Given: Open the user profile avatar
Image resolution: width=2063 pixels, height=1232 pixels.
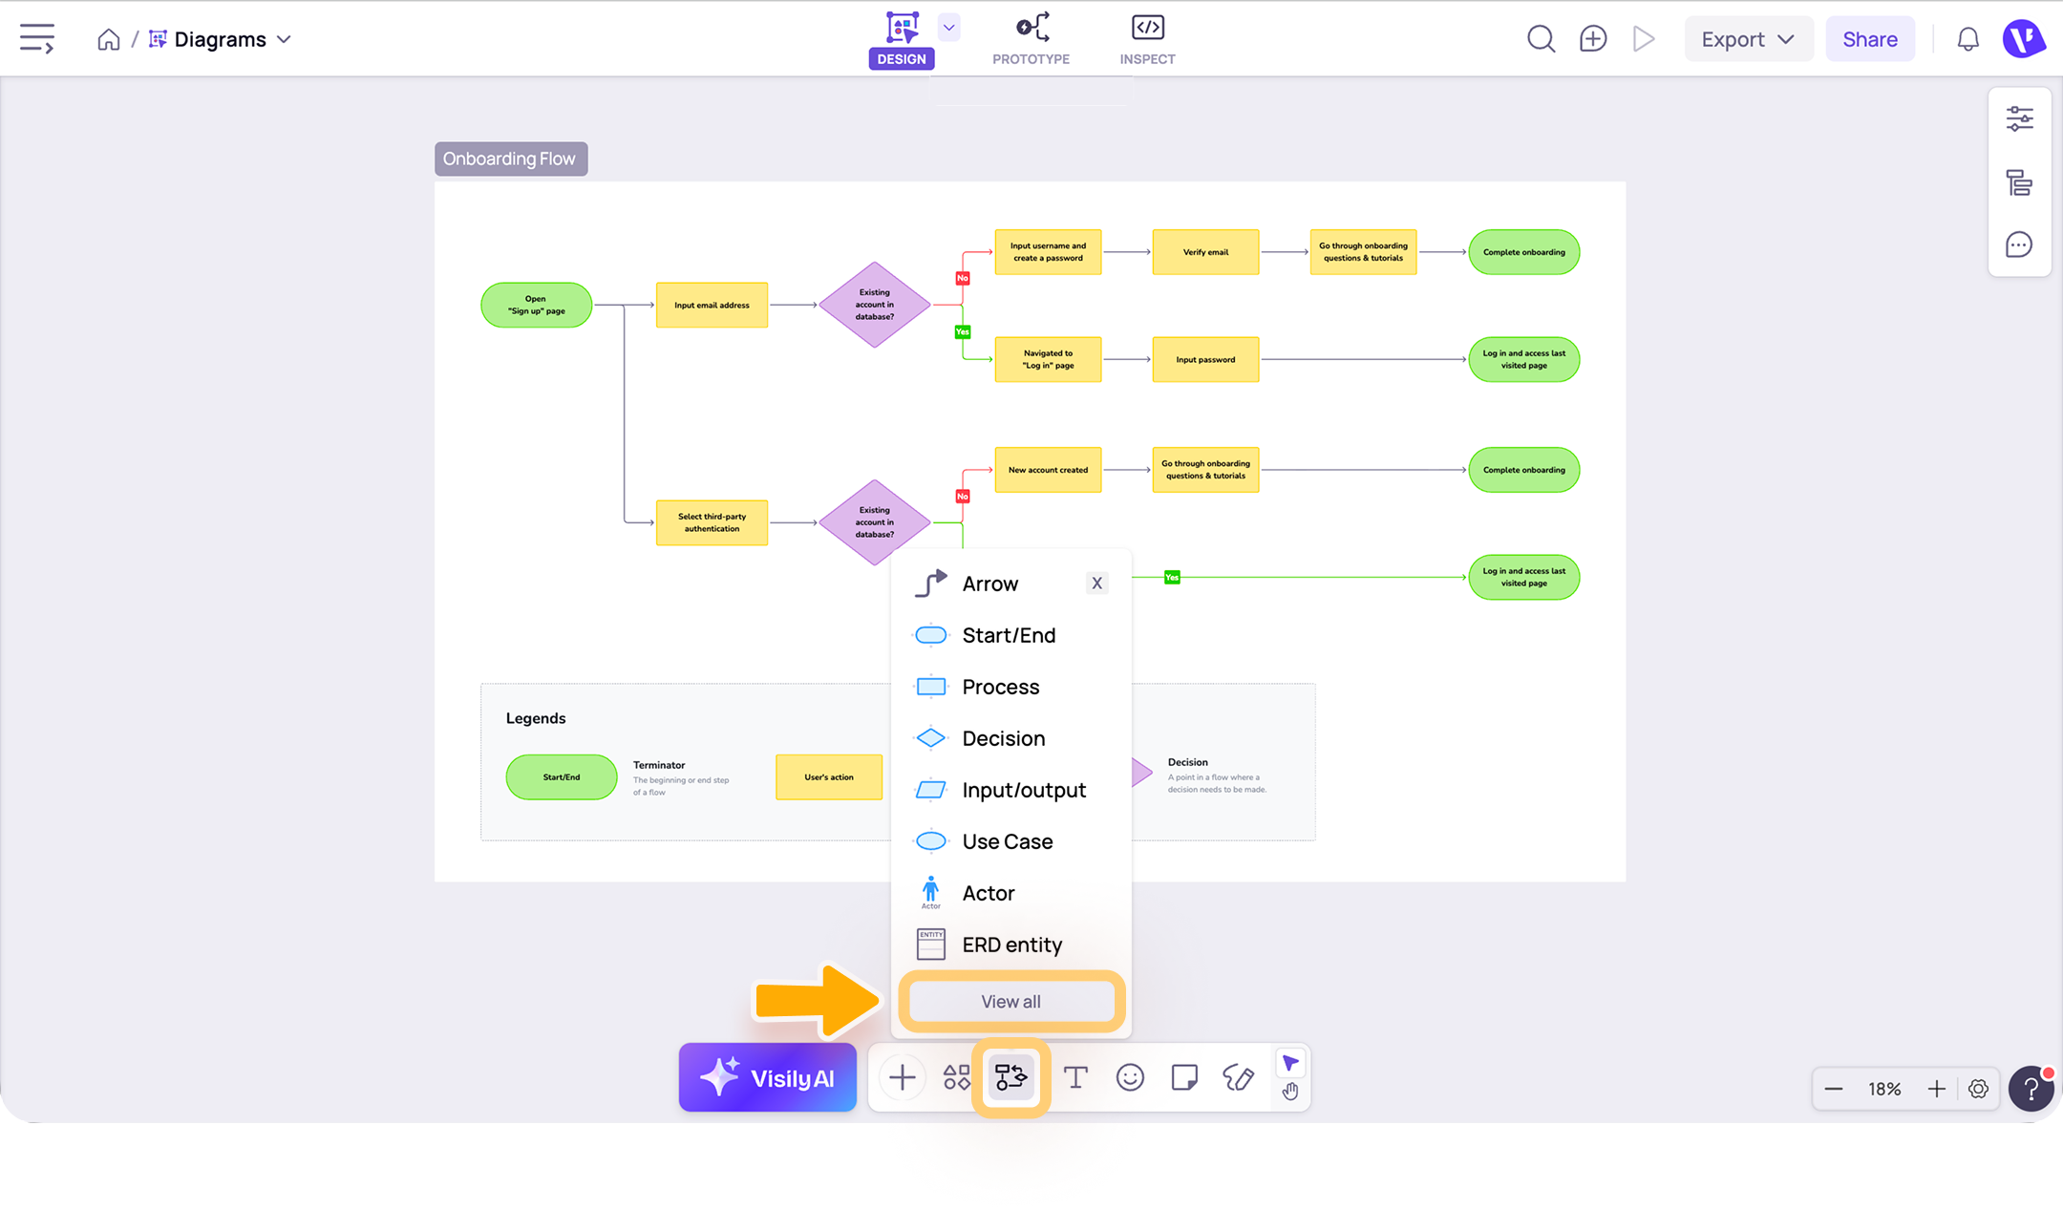Looking at the screenshot, I should click(2024, 39).
